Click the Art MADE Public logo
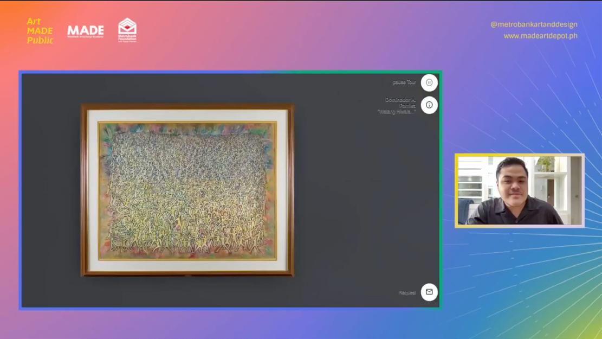 (40, 31)
